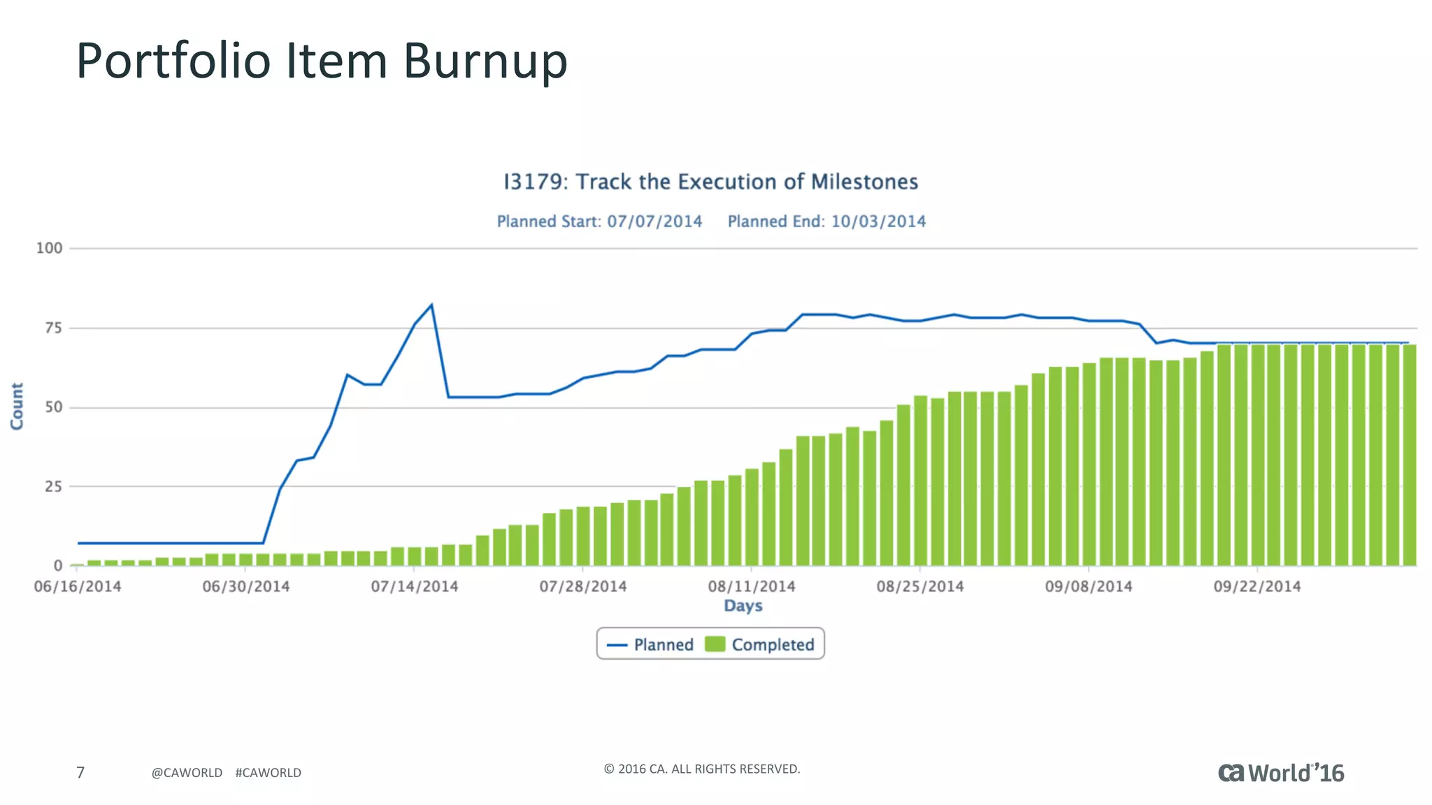Click the @CAWORLD handle in footer
This screenshot has width=1432, height=805.
tap(187, 773)
